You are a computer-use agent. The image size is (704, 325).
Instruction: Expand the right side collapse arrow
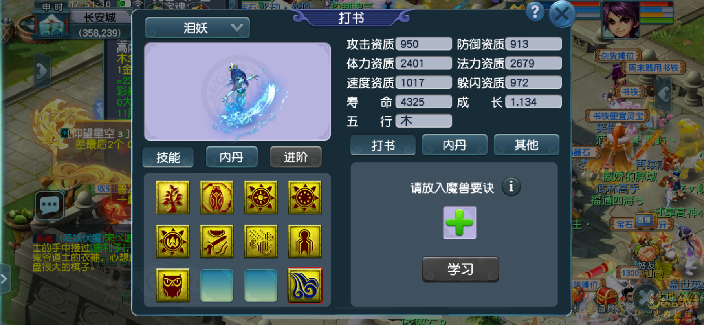[x=664, y=93]
